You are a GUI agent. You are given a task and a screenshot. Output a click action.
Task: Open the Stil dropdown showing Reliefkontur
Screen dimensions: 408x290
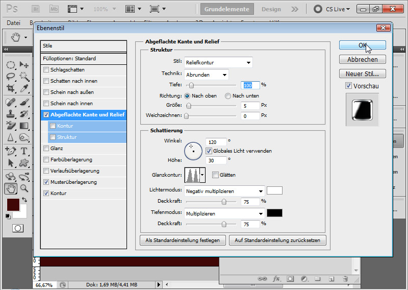tap(219, 63)
